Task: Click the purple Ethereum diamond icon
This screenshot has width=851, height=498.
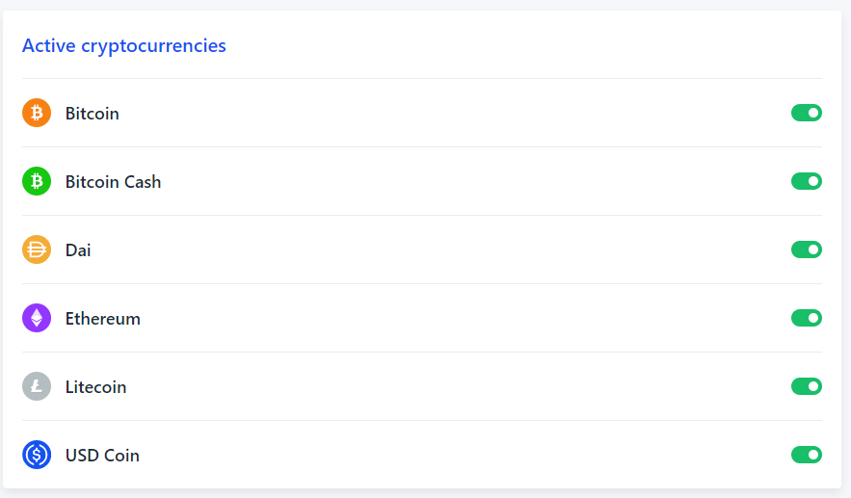Action: (x=37, y=318)
